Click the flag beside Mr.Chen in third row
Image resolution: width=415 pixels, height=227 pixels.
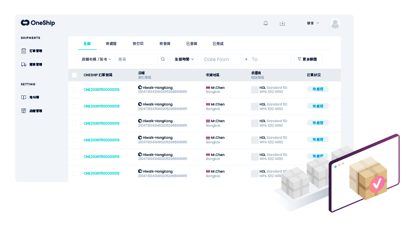[x=208, y=121]
